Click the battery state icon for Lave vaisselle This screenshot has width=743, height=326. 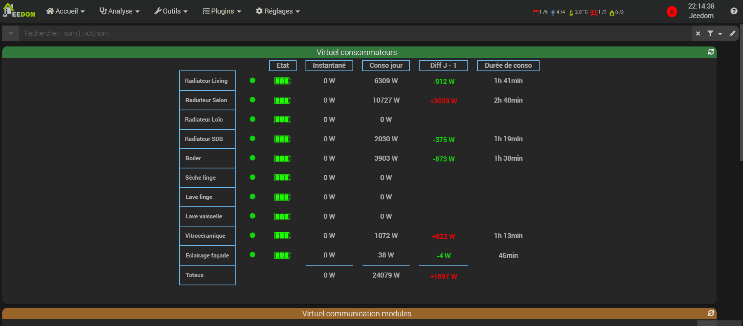coord(283,216)
